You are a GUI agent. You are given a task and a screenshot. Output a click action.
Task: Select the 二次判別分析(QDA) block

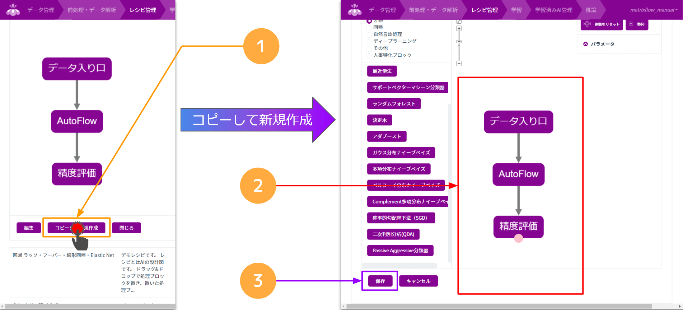coord(393,234)
